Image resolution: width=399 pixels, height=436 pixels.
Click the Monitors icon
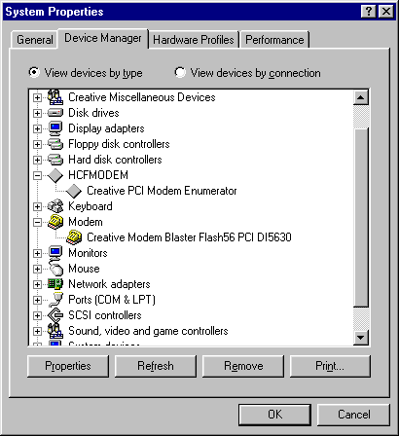tap(55, 253)
